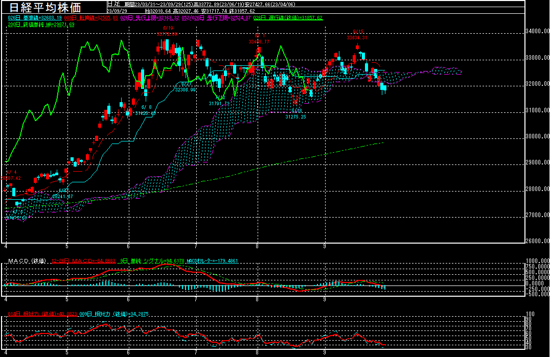Click the 6/27 32306.99 low annotation
This screenshot has height=357, width=550.
(185, 87)
